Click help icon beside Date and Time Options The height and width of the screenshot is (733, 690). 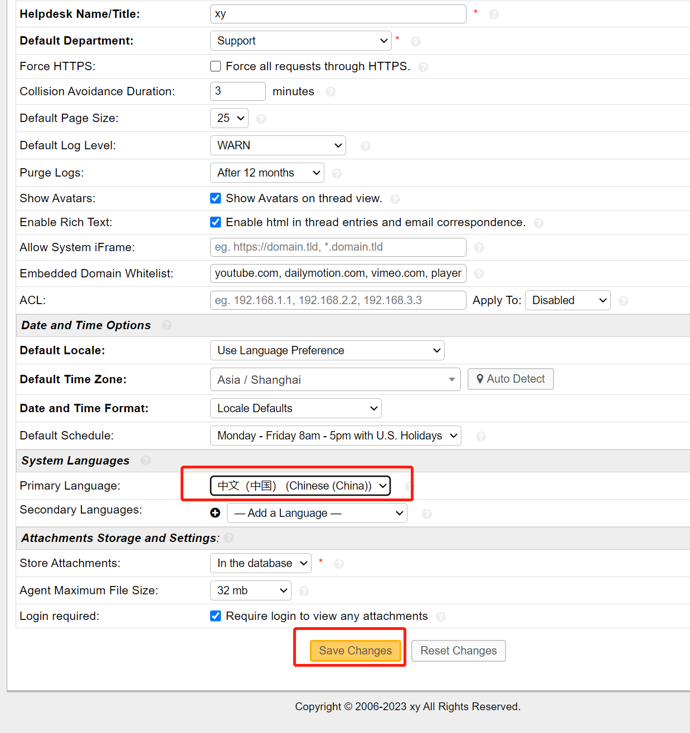tap(167, 325)
